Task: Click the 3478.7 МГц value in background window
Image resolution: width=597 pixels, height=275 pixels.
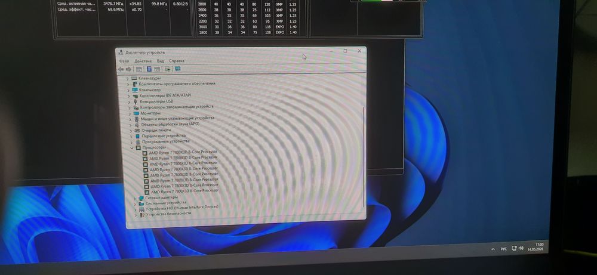Action: (113, 4)
